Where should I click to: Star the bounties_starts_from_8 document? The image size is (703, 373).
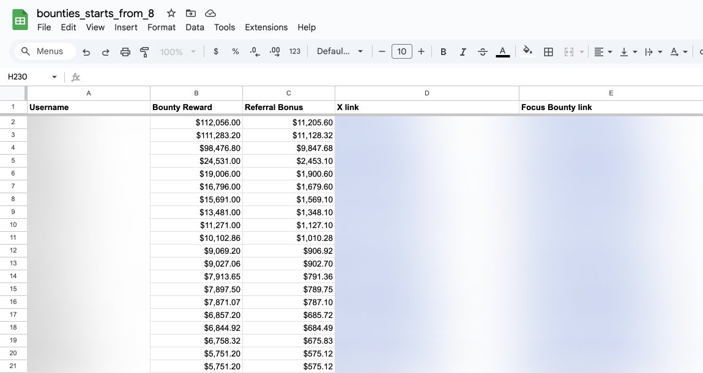(171, 13)
